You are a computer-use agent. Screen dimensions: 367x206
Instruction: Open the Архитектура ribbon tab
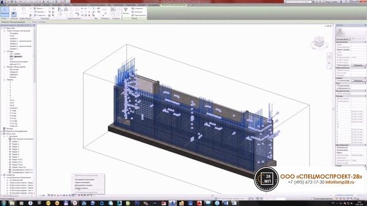(13, 5)
